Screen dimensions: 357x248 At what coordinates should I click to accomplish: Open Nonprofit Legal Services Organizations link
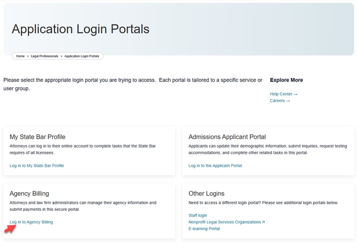(224, 222)
